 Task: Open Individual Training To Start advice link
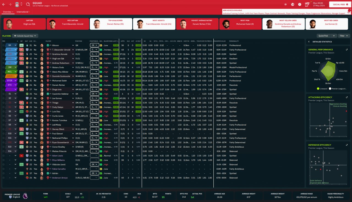coord(233,13)
